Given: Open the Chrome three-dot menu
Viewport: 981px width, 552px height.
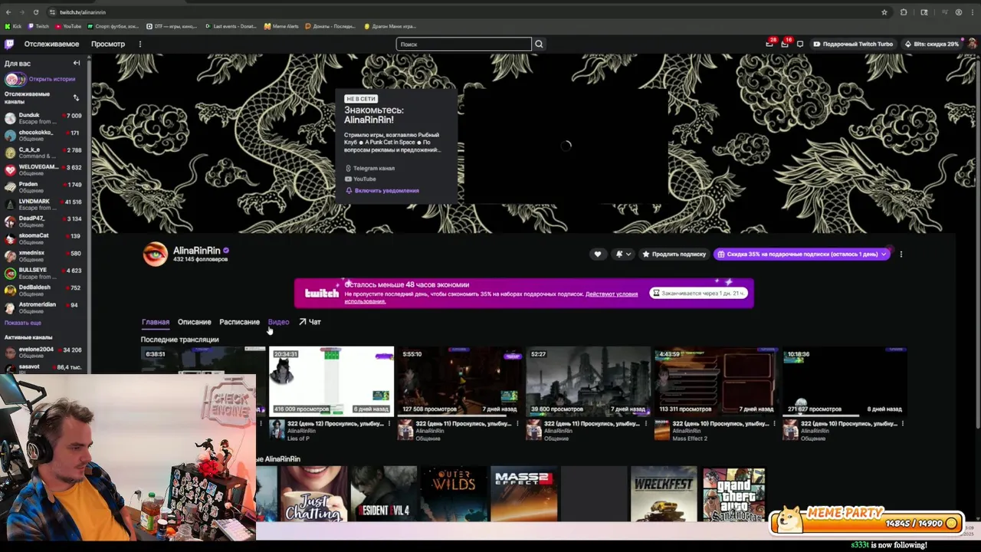Looking at the screenshot, I should point(973,12).
